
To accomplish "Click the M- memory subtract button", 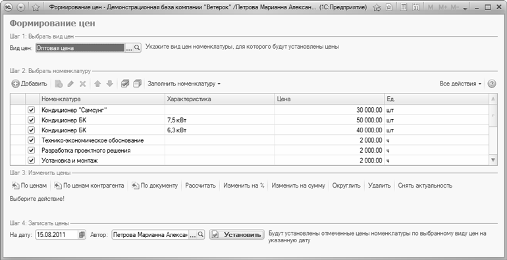I will pyautogui.click(x=454, y=7).
